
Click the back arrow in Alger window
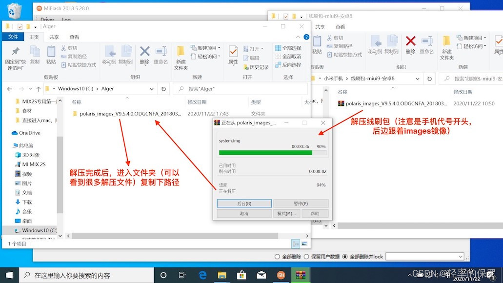coord(10,89)
